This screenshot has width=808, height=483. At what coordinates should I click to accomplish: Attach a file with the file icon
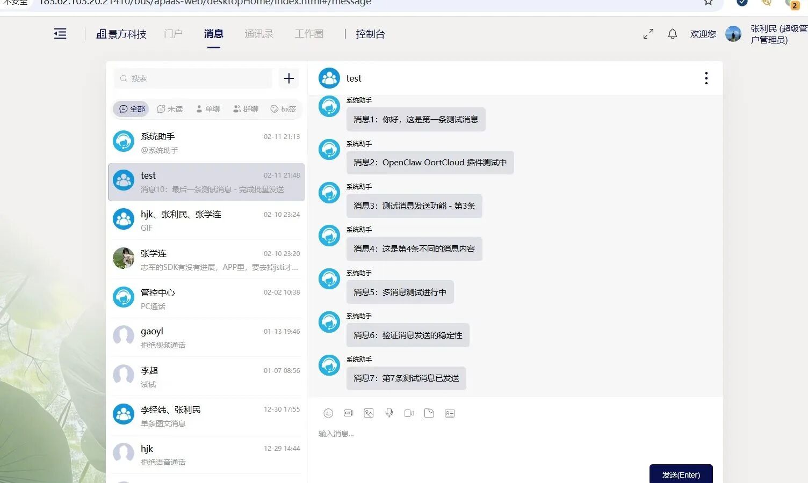tap(429, 413)
